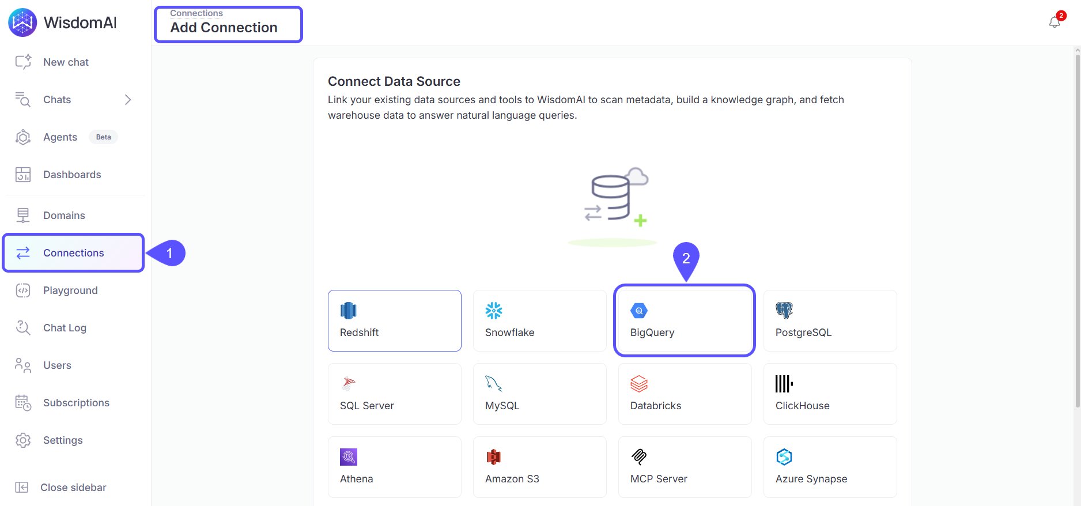Click the Chat Log icon
The height and width of the screenshot is (506, 1081).
(23, 328)
